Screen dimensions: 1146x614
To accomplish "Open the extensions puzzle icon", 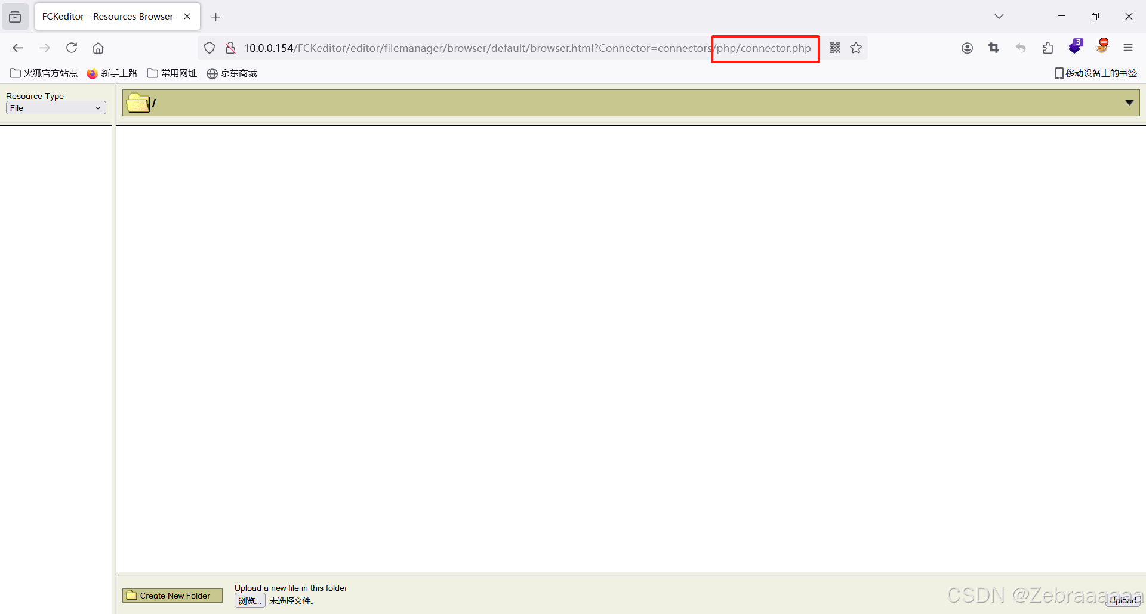I will click(x=1048, y=48).
